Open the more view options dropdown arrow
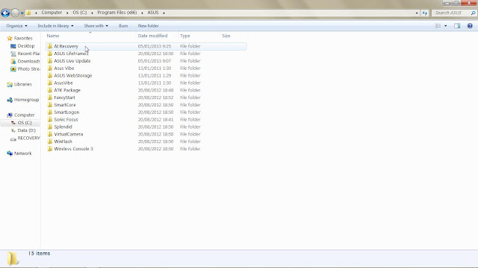This screenshot has height=268, width=478. click(x=445, y=26)
